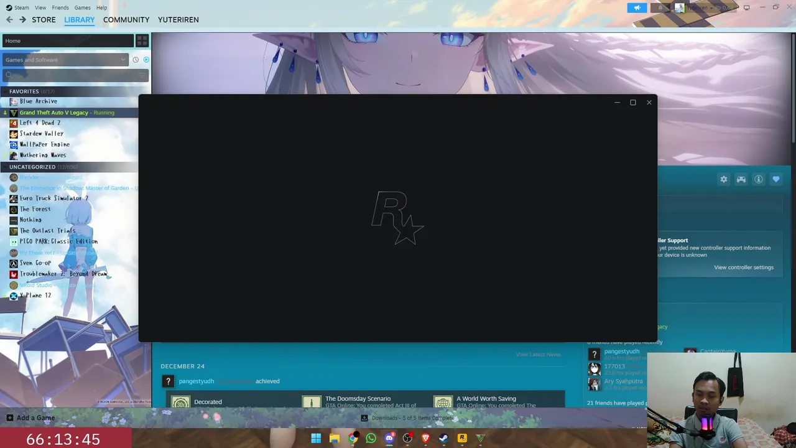This screenshot has width=796, height=448.
Task: Open WhatsApp from taskbar
Action: [x=371, y=438]
